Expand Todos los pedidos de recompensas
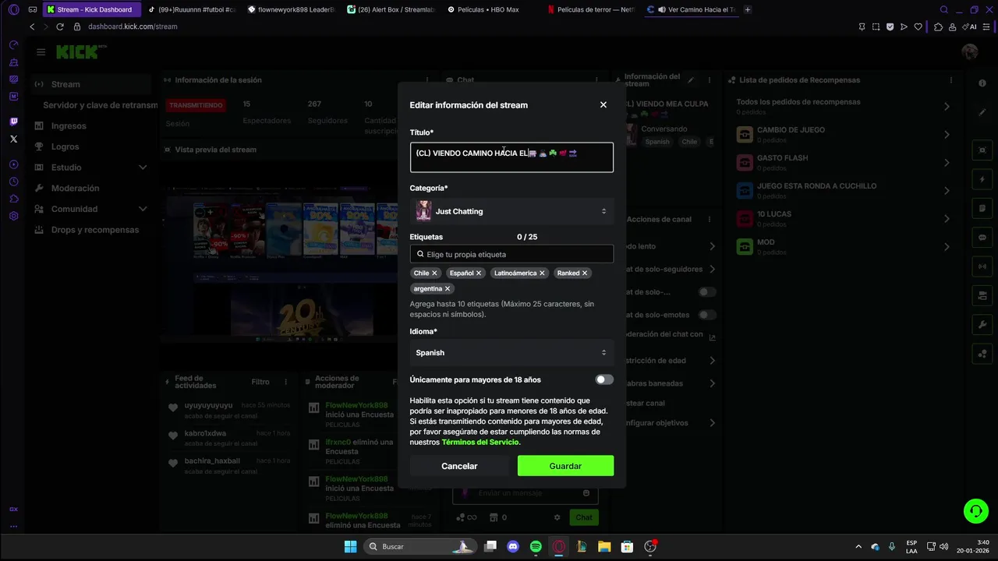The width and height of the screenshot is (998, 561). 947,106
